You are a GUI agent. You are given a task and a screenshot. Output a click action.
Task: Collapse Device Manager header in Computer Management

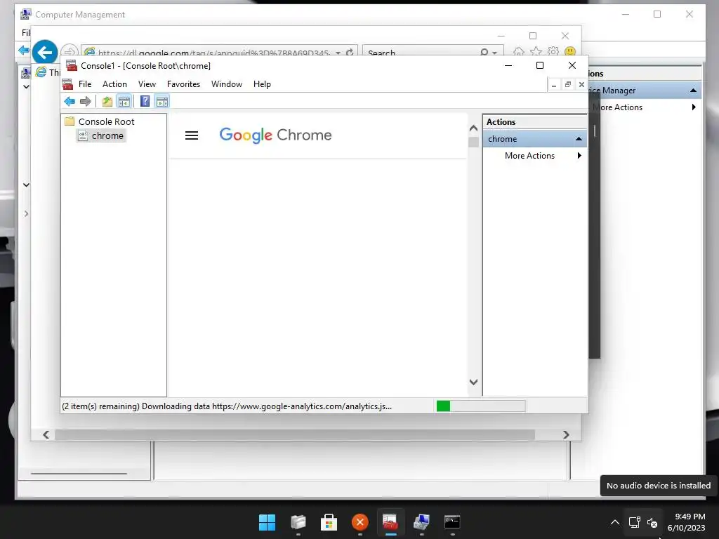[x=693, y=91]
